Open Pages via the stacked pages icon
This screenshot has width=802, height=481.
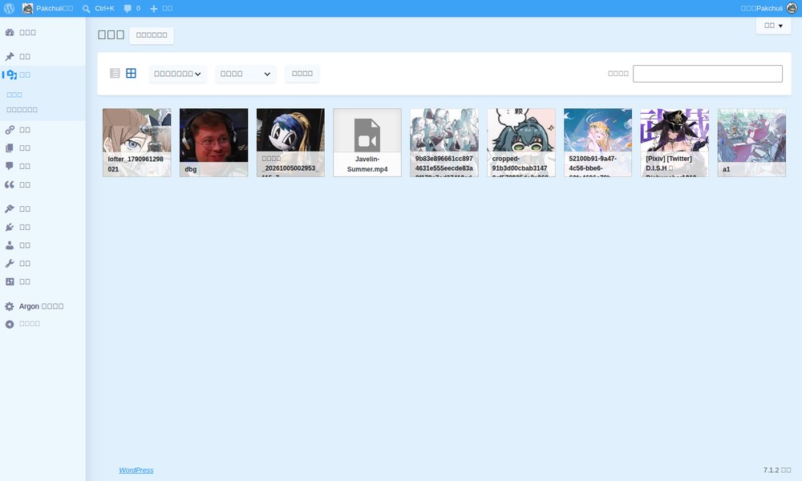coord(10,148)
